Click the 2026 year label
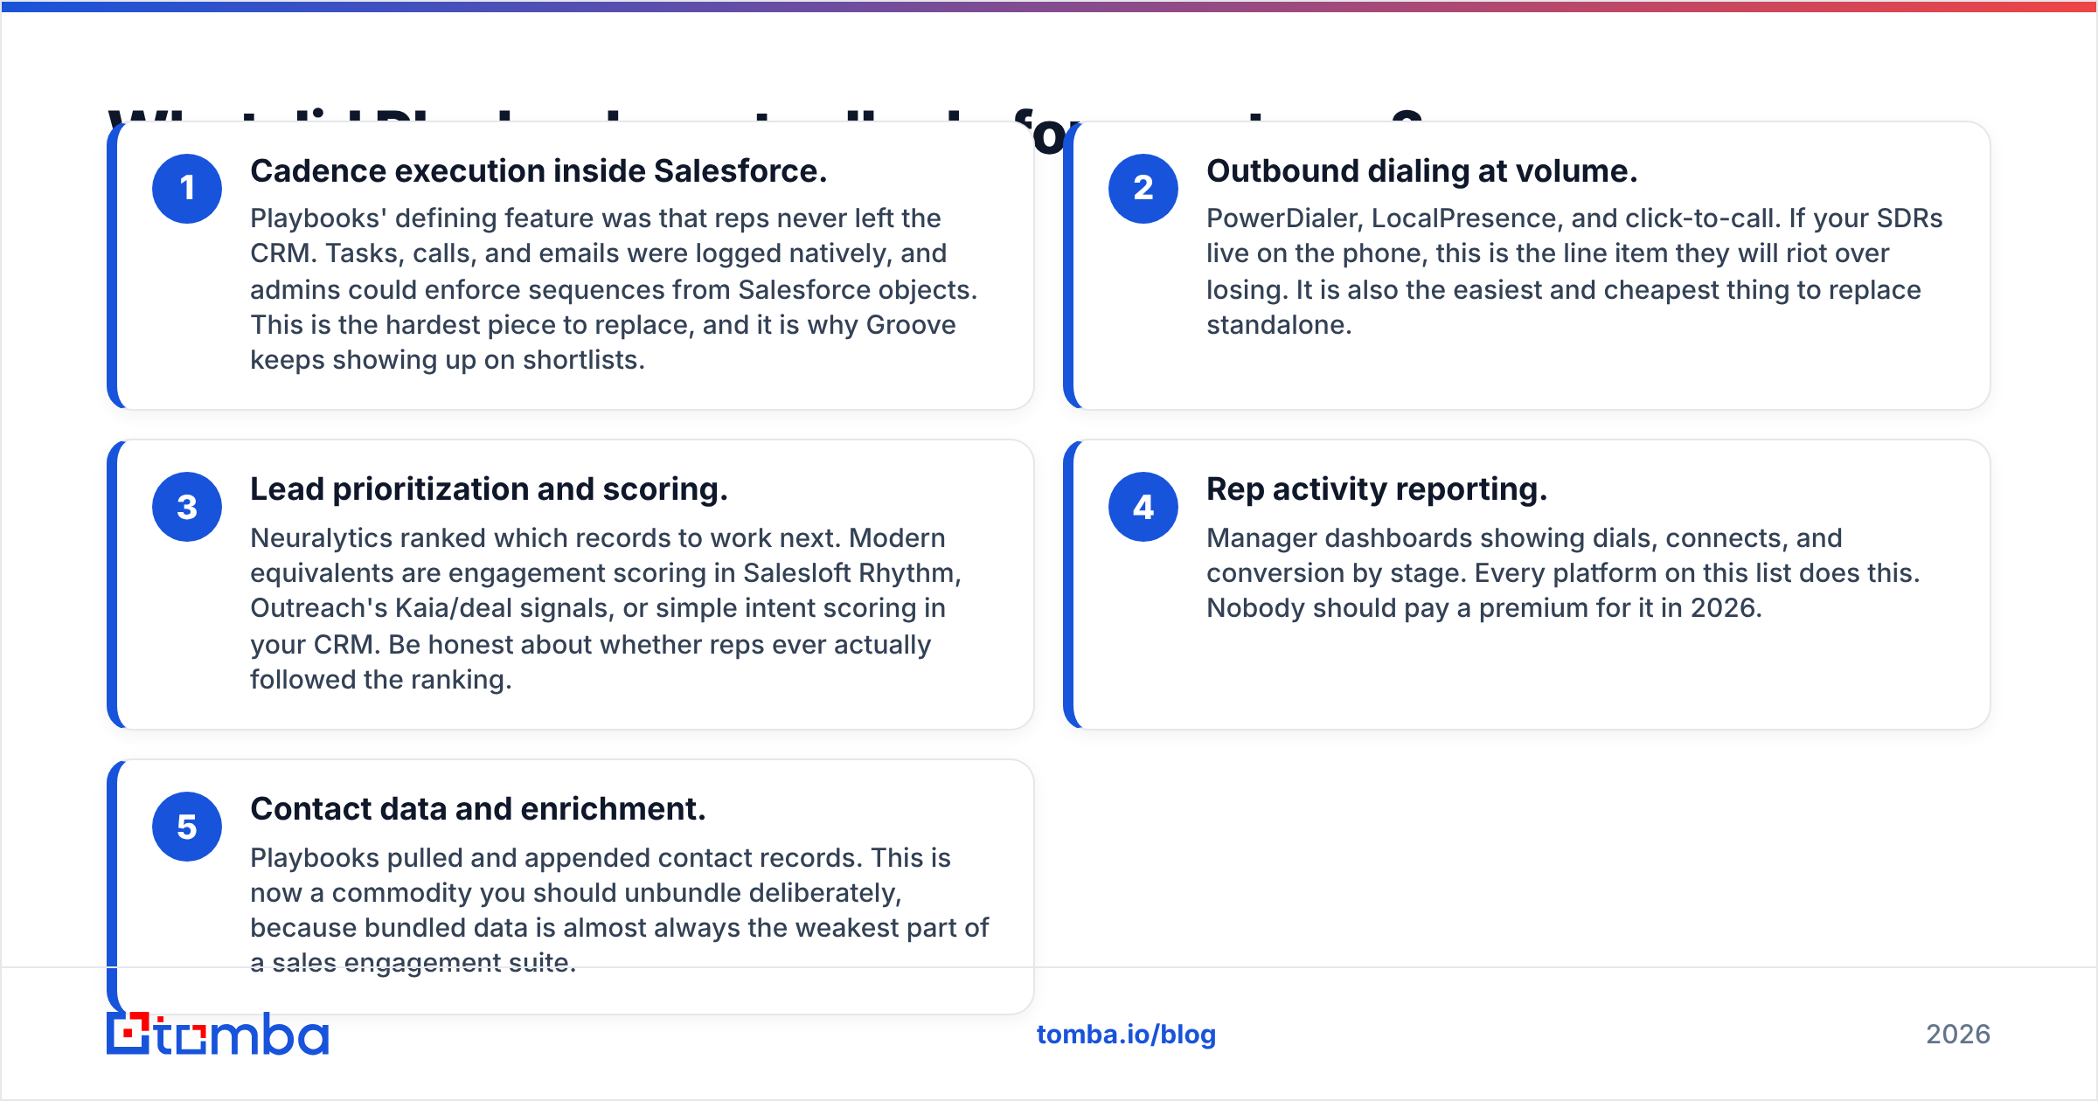The image size is (2098, 1101). coord(1958,1035)
